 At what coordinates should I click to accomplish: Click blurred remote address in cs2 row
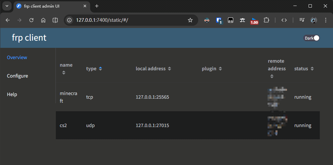coord(277,125)
